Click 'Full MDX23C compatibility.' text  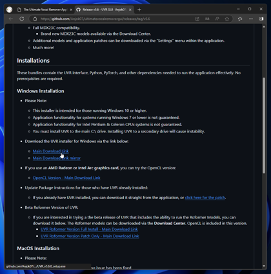pyautogui.click(x=56, y=28)
